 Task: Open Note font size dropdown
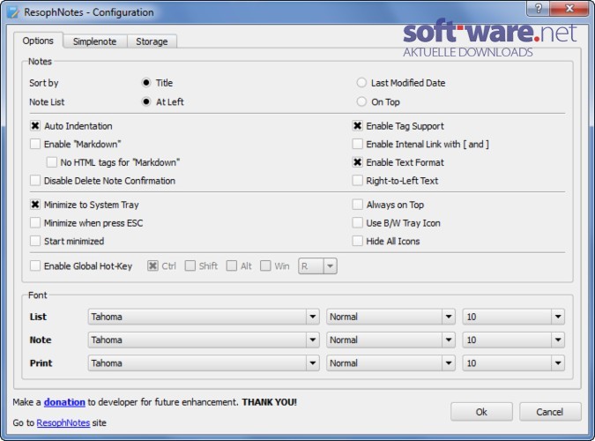tap(513, 340)
